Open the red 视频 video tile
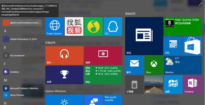 103,55
